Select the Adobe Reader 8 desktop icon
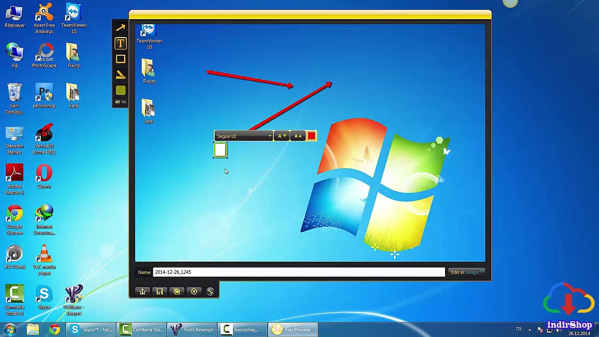This screenshot has height=337, width=599. point(15,180)
